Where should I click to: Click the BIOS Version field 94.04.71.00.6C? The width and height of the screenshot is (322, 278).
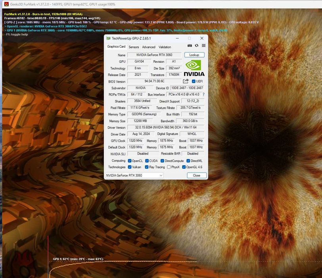pos(154,81)
